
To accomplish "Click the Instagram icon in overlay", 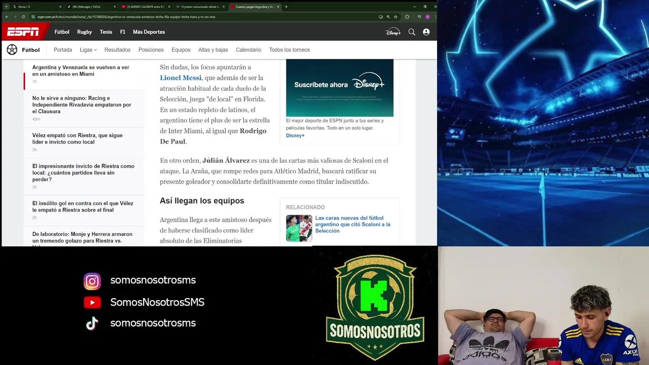I will [x=92, y=281].
